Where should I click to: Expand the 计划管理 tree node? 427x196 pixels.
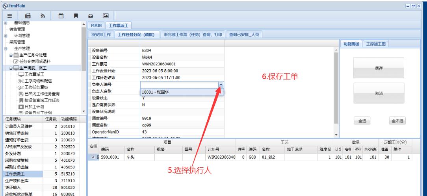point(6,36)
